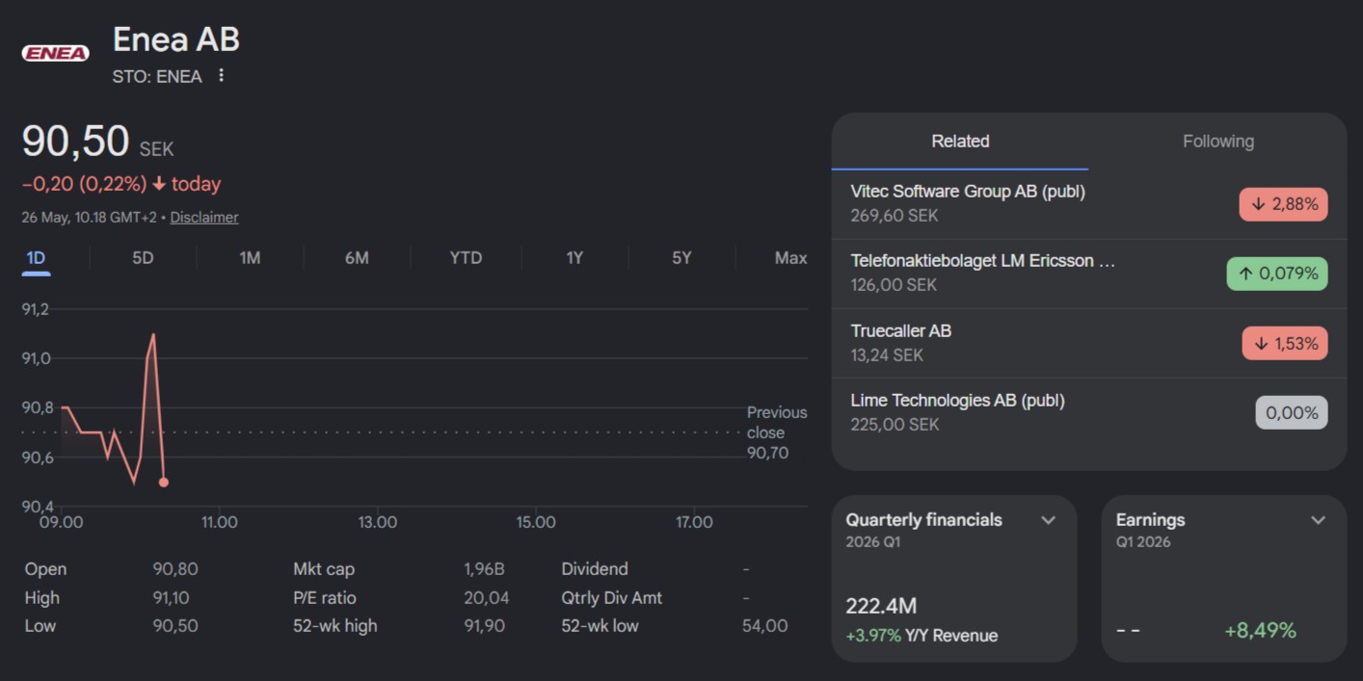Open the three-dot menu beside STO: ENEA

pos(221,75)
